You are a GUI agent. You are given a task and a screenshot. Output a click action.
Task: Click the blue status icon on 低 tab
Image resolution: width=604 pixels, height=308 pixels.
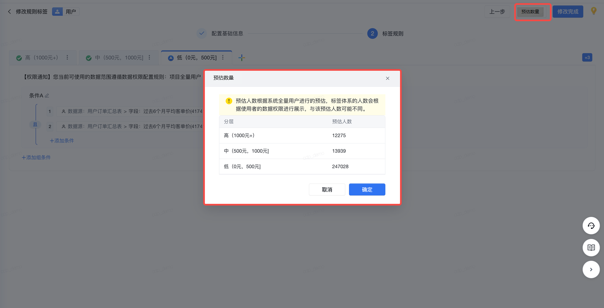coord(171,58)
